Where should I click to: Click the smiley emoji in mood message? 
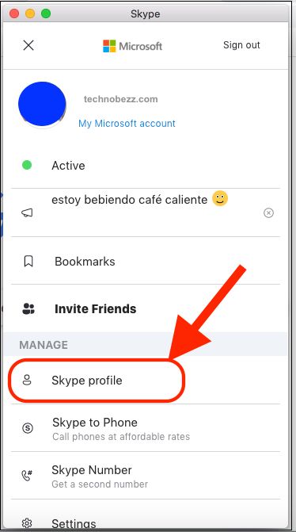click(220, 198)
